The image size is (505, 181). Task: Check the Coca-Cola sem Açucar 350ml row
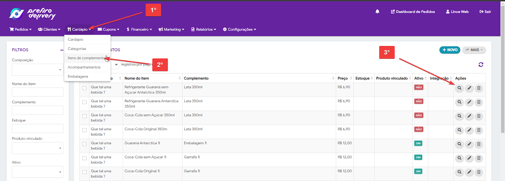[x=85, y=116]
